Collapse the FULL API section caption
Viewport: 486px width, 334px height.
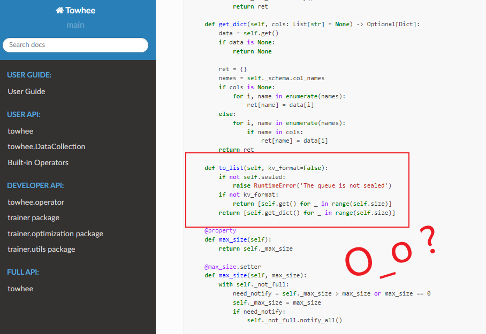[21, 272]
